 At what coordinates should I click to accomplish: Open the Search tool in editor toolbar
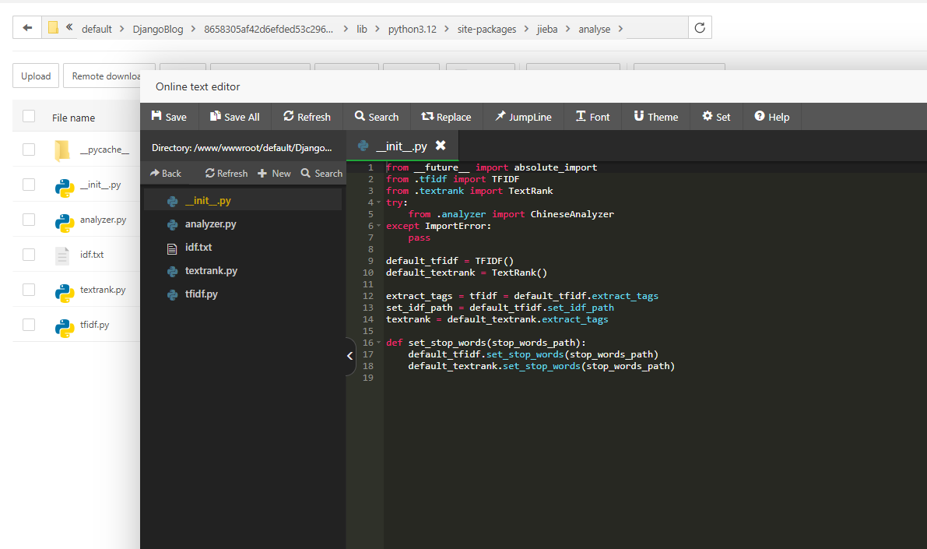[x=376, y=117]
